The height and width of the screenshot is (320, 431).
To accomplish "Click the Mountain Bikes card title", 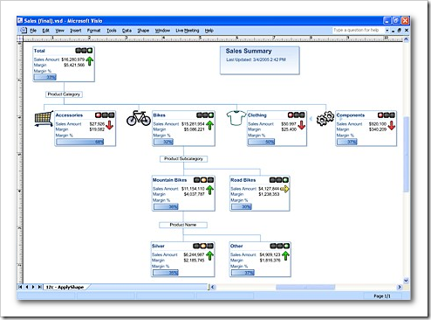I will point(169,180).
